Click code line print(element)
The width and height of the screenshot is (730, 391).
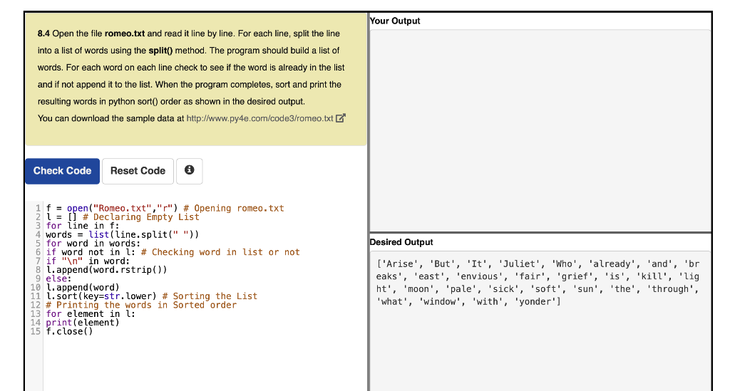pyautogui.click(x=83, y=323)
